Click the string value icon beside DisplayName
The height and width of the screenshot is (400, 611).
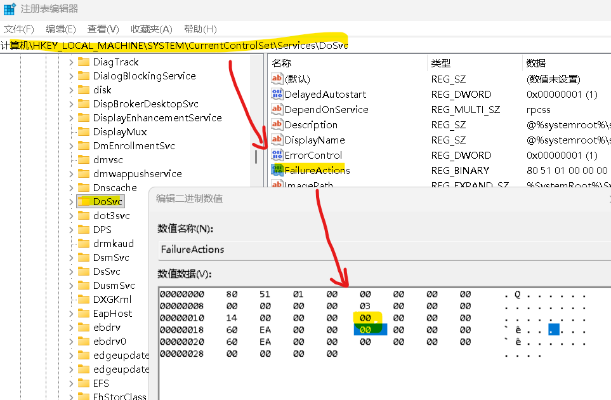(275, 140)
